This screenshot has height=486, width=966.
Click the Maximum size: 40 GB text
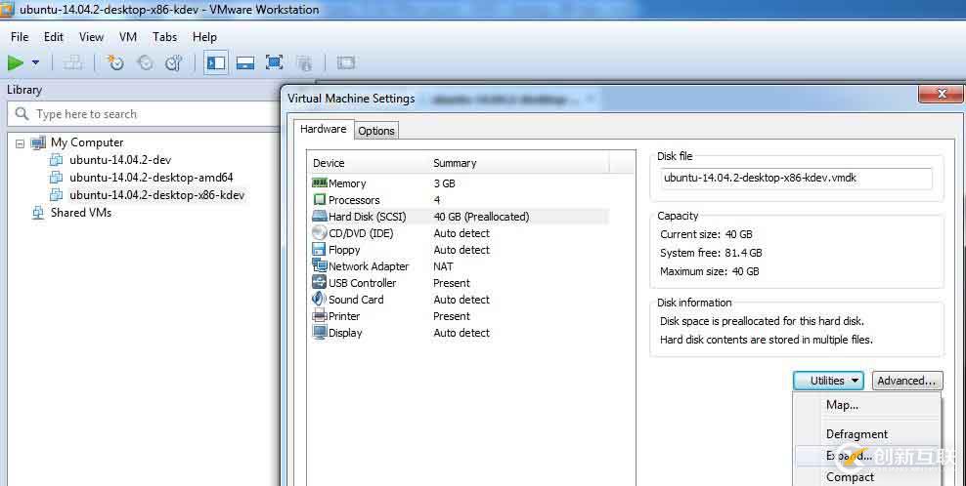pos(709,271)
